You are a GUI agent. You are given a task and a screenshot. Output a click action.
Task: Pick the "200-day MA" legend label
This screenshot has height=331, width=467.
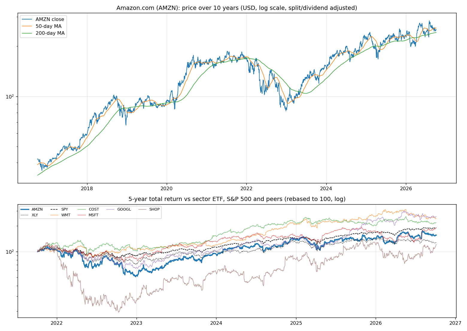click(50, 33)
